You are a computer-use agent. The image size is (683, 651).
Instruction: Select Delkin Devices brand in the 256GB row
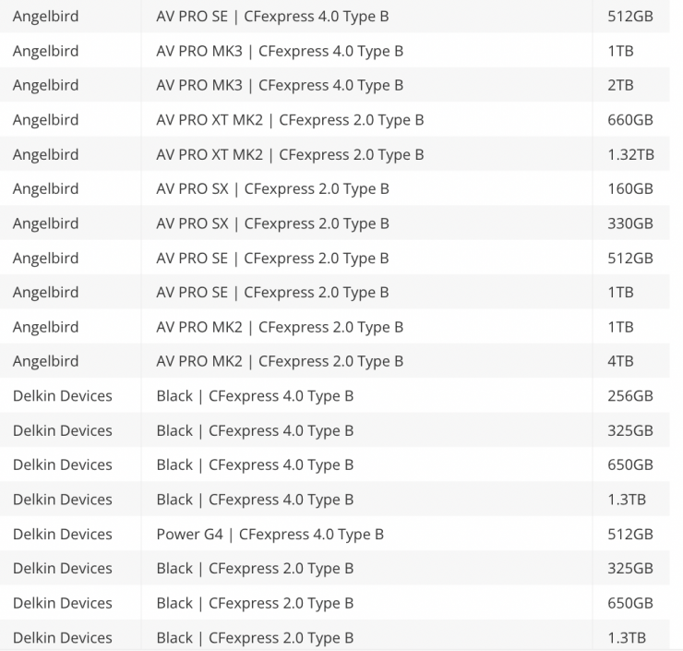[x=63, y=395]
